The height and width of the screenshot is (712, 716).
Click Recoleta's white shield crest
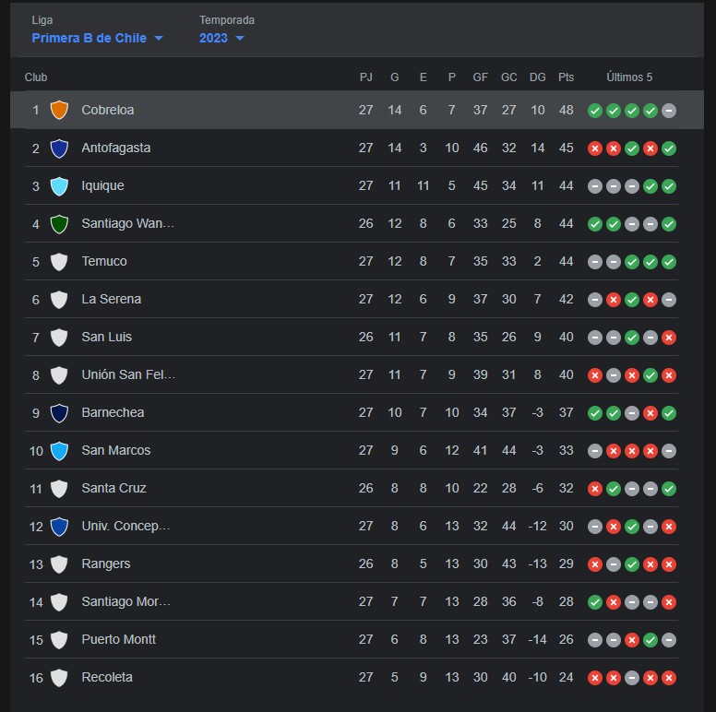(59, 678)
